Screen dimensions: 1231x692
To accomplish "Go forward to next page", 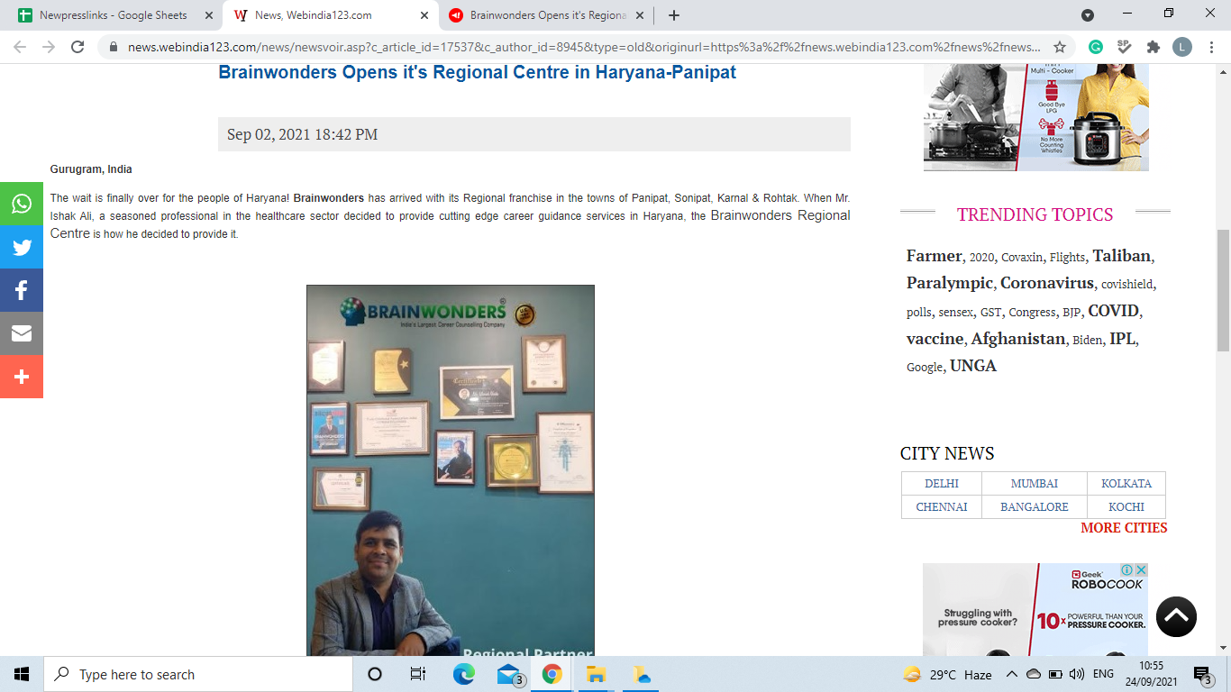I will 49,47.
